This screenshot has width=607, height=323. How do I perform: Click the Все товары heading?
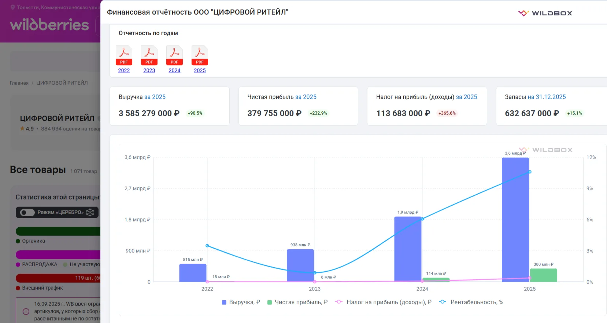[38, 170]
